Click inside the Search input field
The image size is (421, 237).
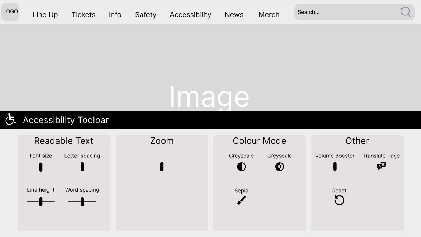[x=346, y=12]
